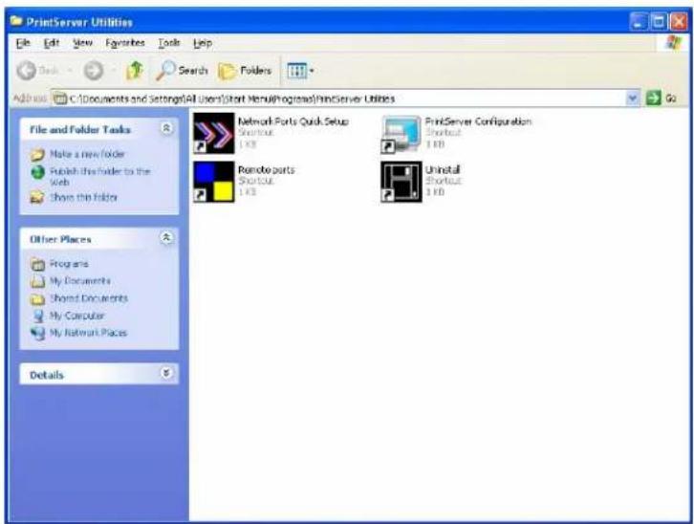Click the My Computer icon
Screen dimensions: 694x524
(38, 316)
